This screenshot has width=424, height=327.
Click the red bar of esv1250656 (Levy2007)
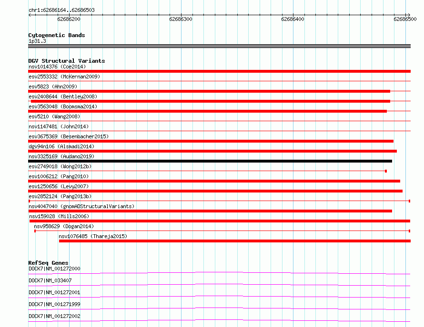click(x=215, y=191)
